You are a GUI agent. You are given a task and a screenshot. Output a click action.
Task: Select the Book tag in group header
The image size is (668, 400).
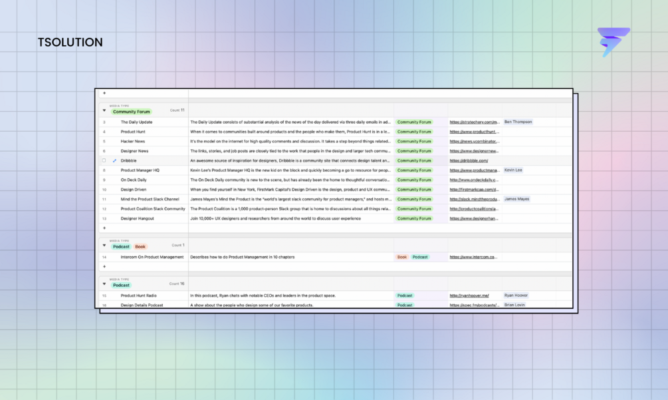pyautogui.click(x=140, y=246)
